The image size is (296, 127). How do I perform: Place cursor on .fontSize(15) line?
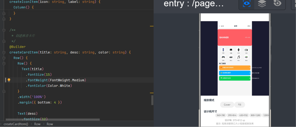39,74
